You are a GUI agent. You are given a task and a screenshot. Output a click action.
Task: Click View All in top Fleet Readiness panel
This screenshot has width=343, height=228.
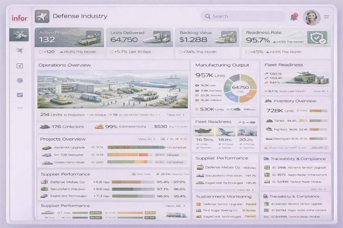tap(320, 91)
